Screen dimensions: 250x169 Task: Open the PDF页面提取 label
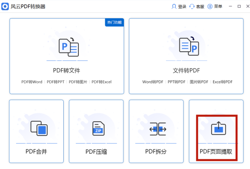point(216,152)
